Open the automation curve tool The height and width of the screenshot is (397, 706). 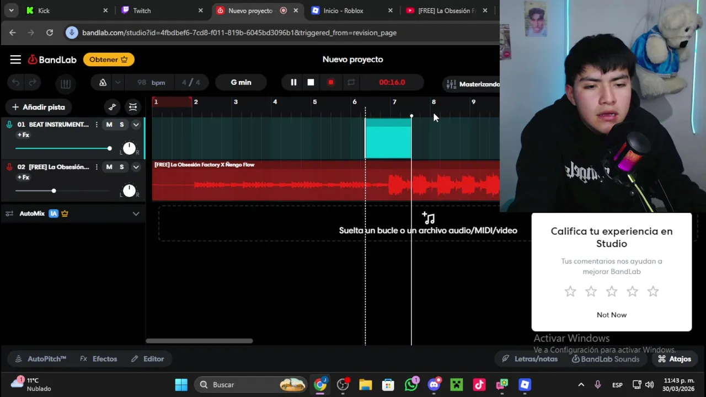pos(113,107)
